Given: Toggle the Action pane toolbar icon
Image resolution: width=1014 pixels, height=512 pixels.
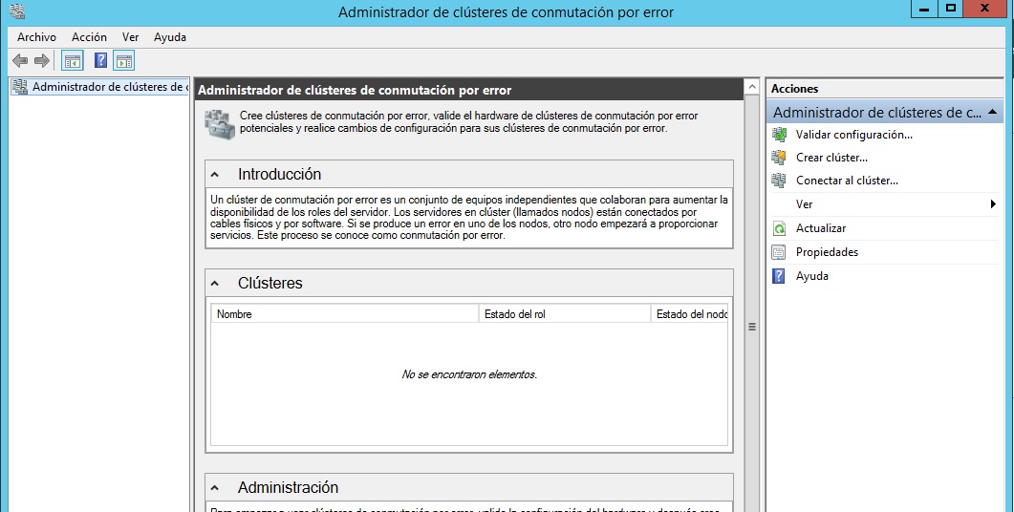Looking at the screenshot, I should coord(123,61).
